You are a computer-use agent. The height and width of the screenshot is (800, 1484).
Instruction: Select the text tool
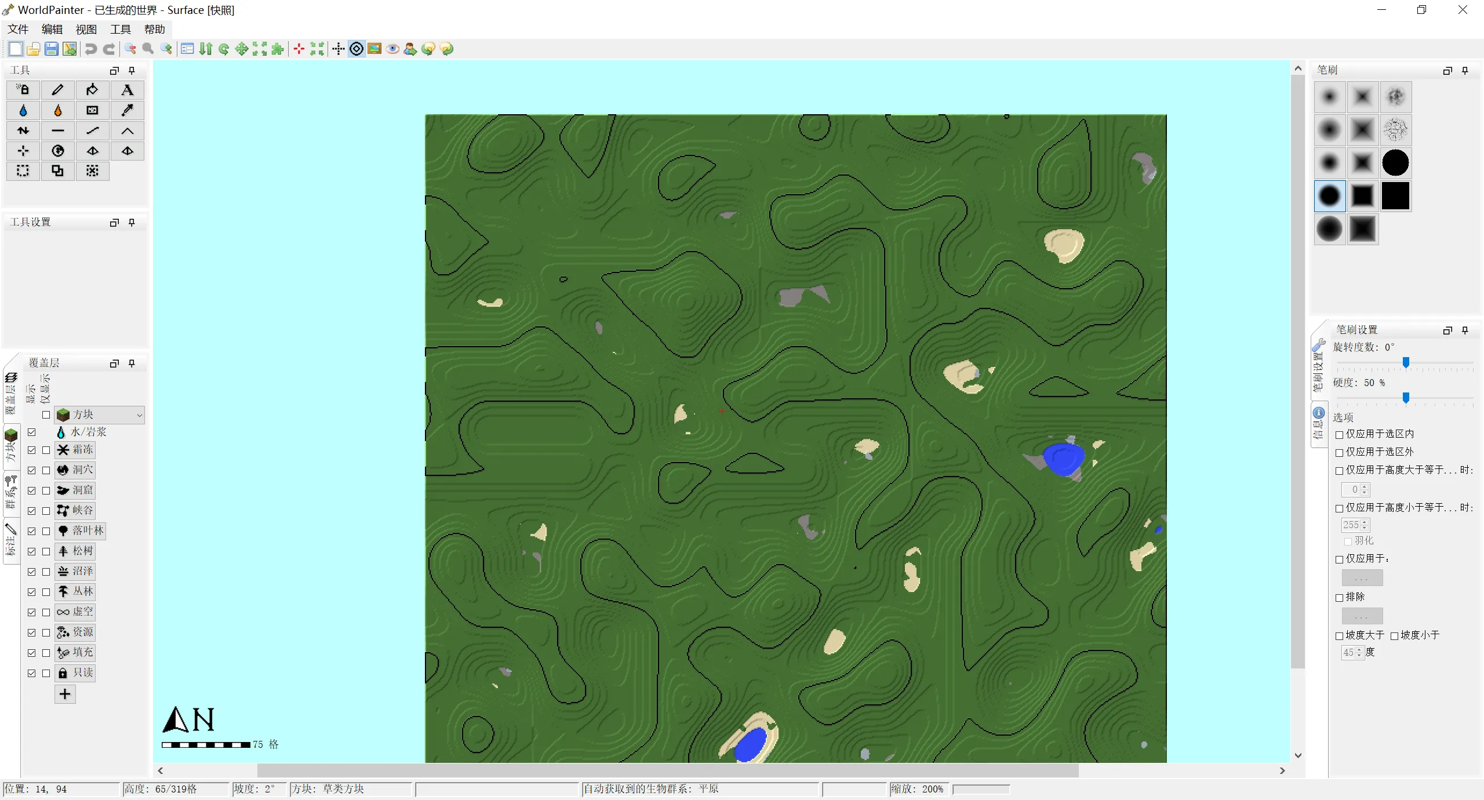pos(127,90)
